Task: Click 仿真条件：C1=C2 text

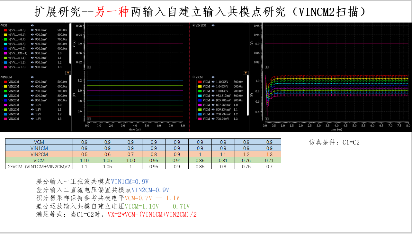Action: click(334, 142)
